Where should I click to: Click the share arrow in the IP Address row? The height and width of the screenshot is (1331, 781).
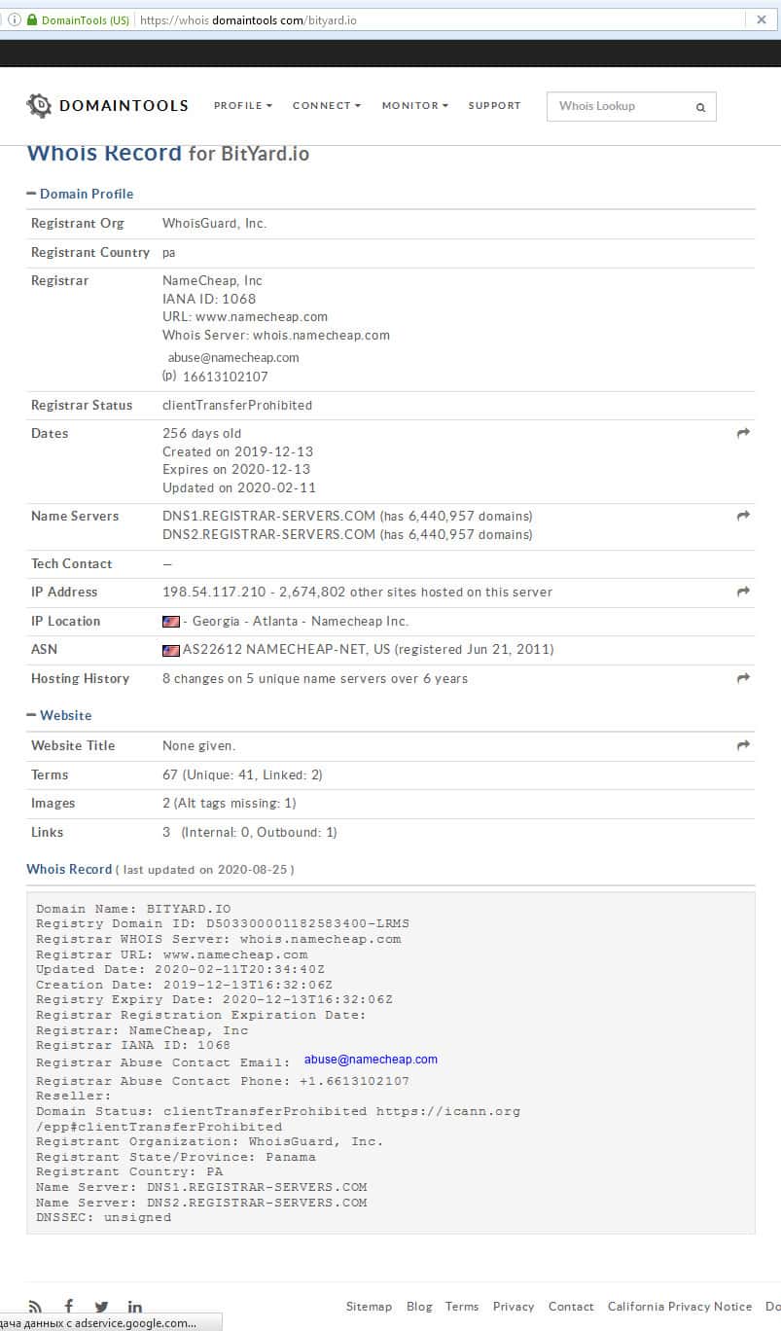(743, 592)
